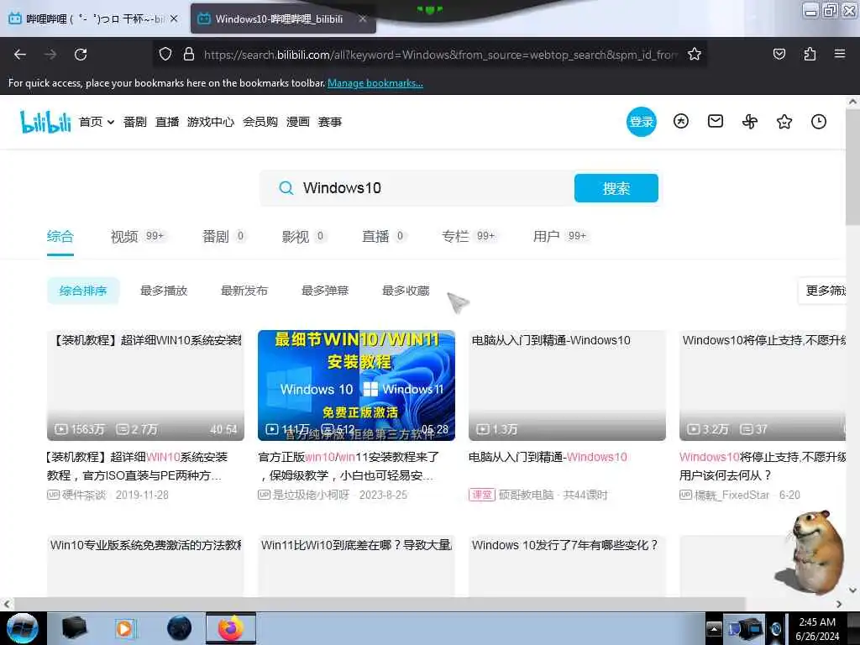
Task: Open the messages envelope icon
Action: (x=716, y=121)
